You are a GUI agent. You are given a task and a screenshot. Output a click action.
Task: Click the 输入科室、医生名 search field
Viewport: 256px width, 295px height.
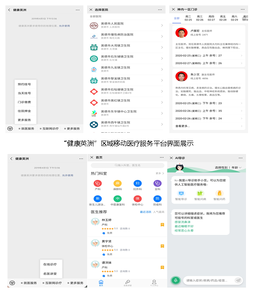click(x=127, y=166)
